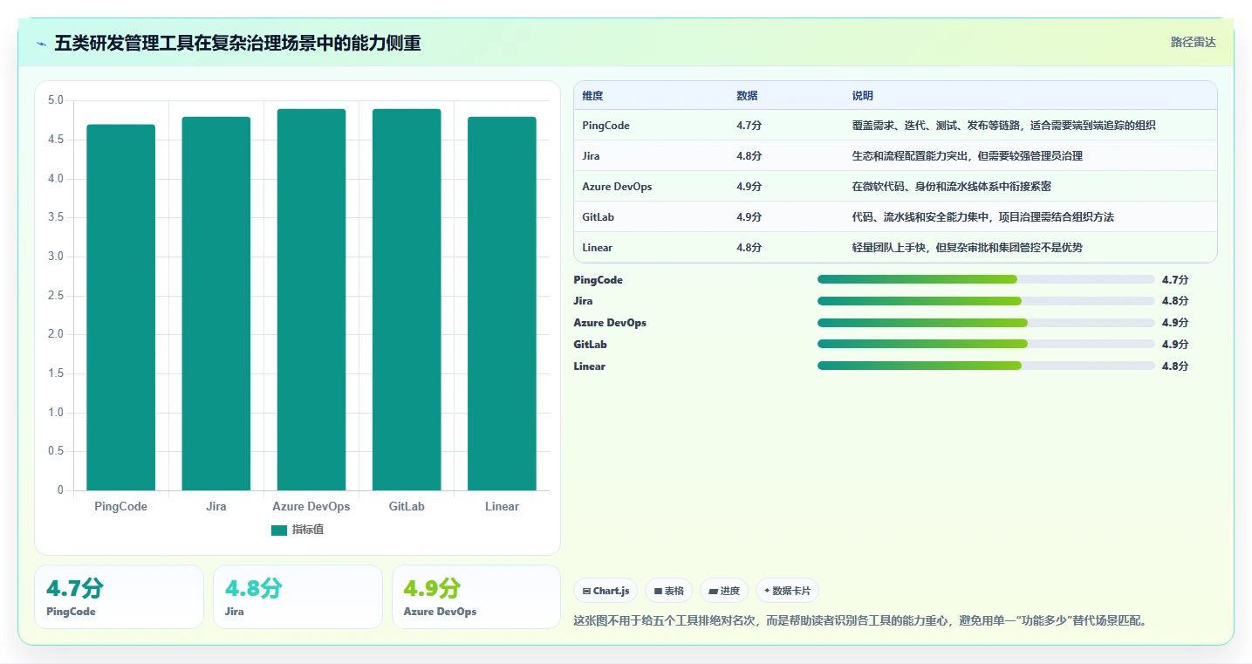Click the Linear progress bar
This screenshot has width=1252, height=664.
pos(986,366)
